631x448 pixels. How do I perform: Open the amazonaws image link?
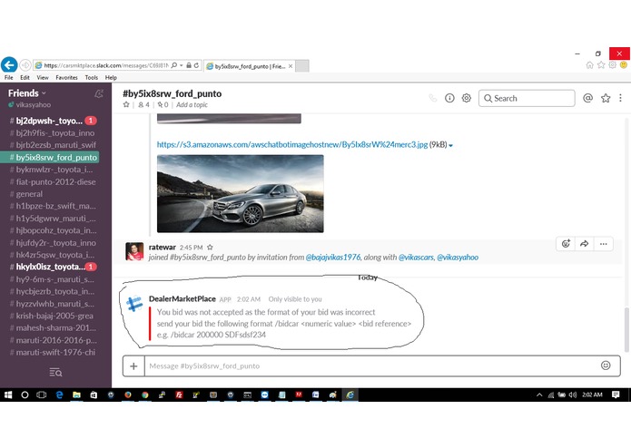coord(292,144)
